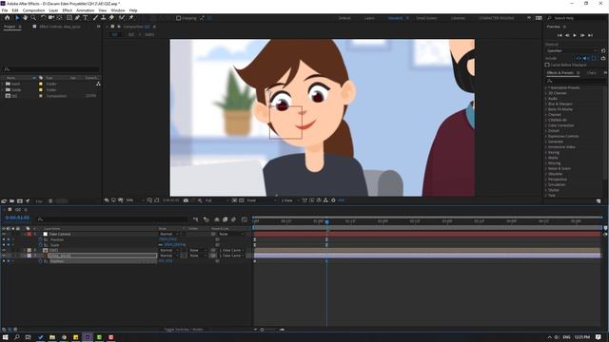Hide the Fake Camera layer with eye toggle

point(4,235)
